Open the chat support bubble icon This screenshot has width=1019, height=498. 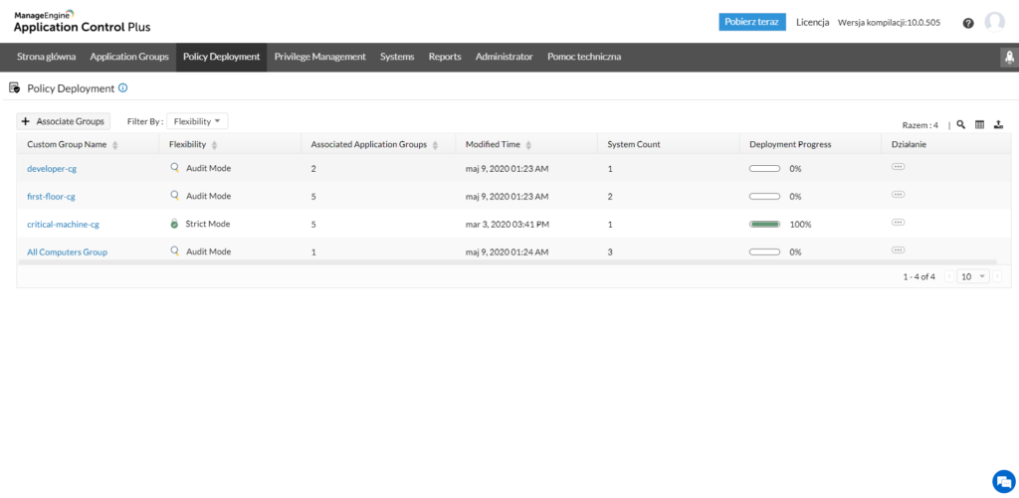click(x=1002, y=480)
